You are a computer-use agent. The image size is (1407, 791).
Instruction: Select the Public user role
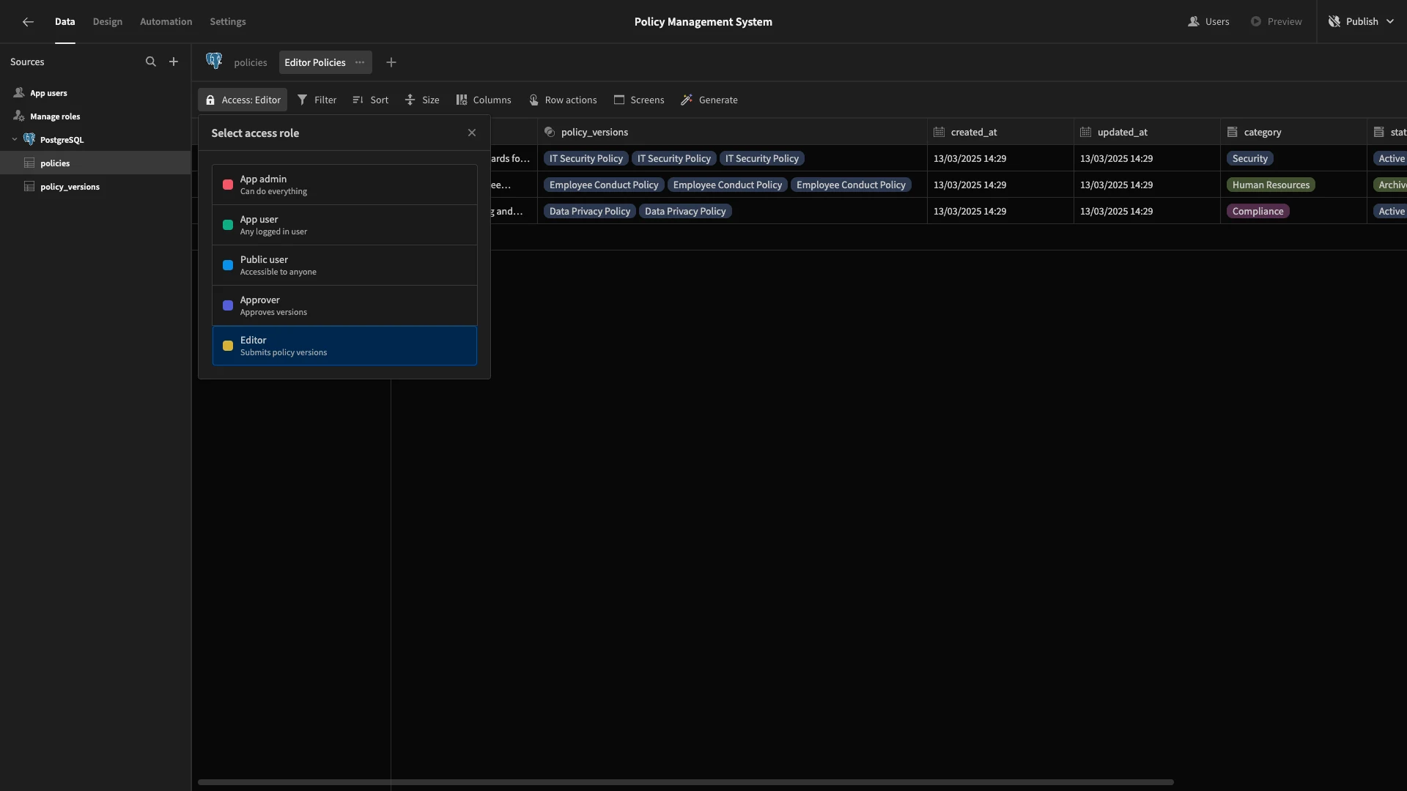[x=344, y=265]
